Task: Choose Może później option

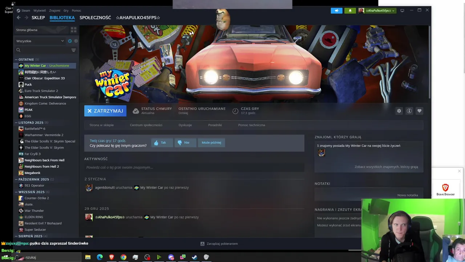Action: [x=211, y=143]
